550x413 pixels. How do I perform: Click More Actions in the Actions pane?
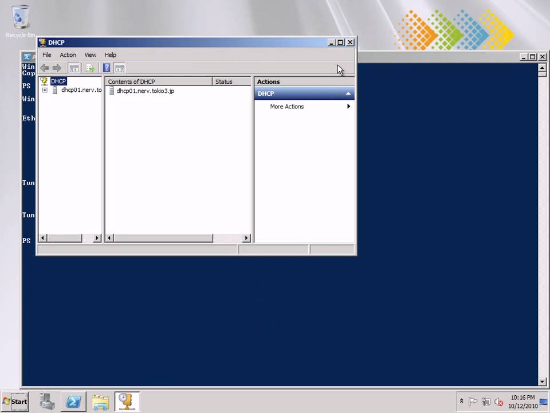[x=286, y=107]
